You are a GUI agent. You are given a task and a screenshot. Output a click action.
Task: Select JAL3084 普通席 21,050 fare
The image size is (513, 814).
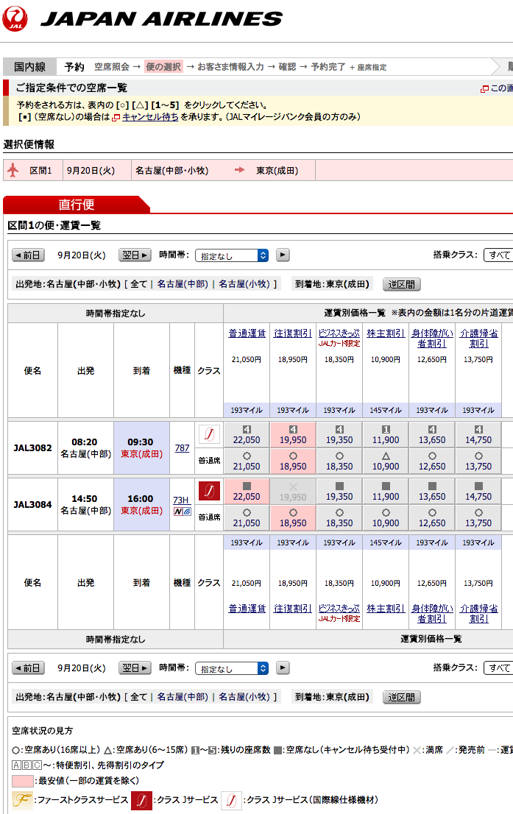[x=247, y=517]
